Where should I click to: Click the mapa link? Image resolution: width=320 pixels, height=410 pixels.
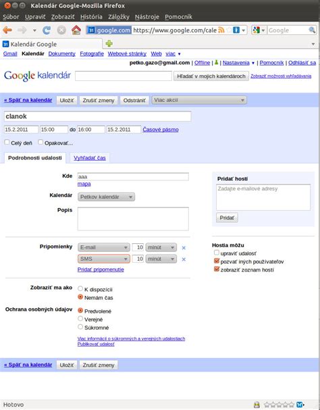pos(84,184)
